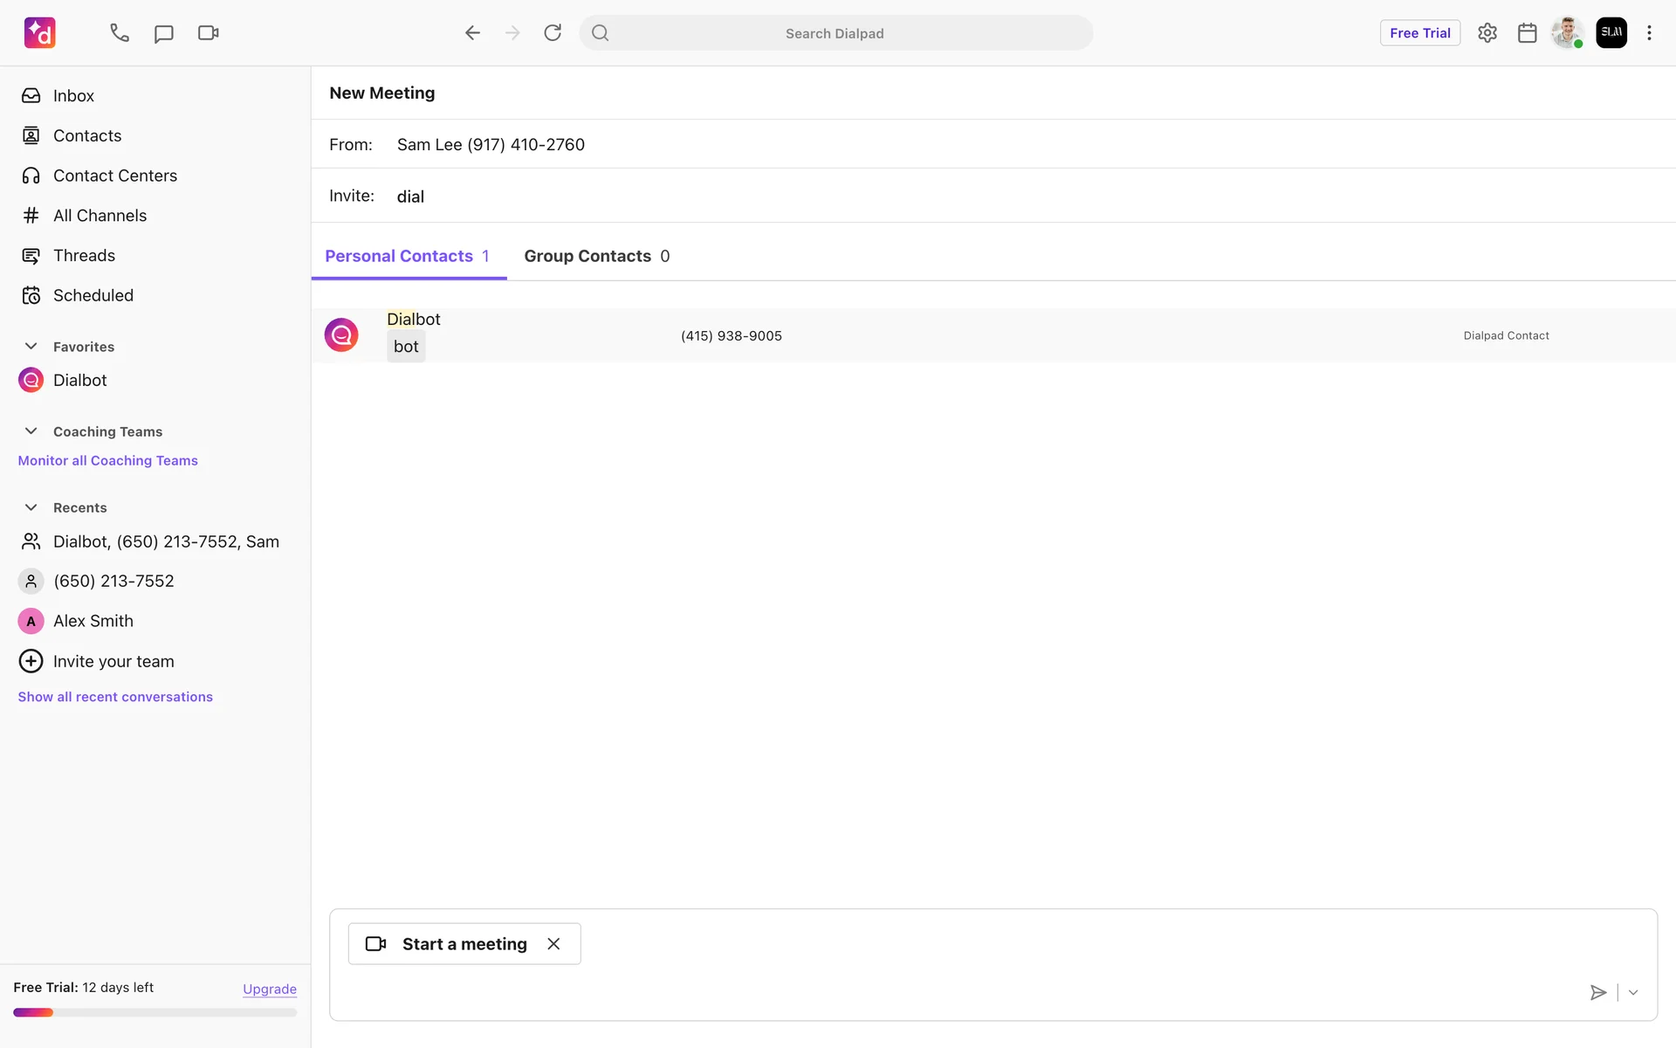This screenshot has height=1048, width=1676.
Task: Click the Upgrade link
Action: tap(269, 989)
